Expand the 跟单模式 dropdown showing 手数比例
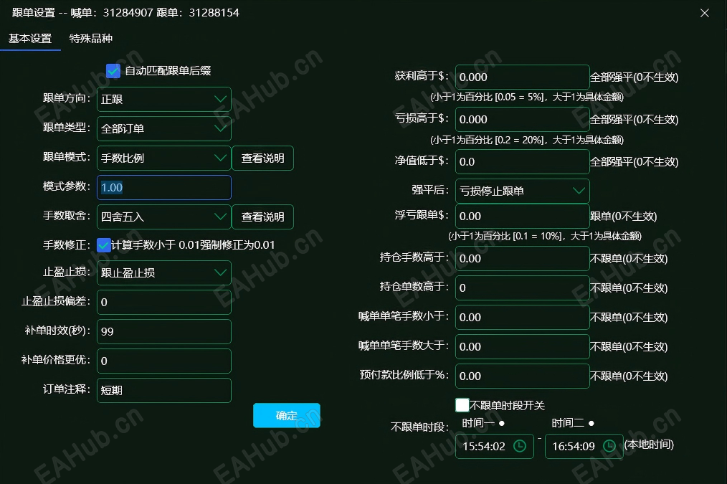Image resolution: width=727 pixels, height=484 pixels. pos(163,158)
